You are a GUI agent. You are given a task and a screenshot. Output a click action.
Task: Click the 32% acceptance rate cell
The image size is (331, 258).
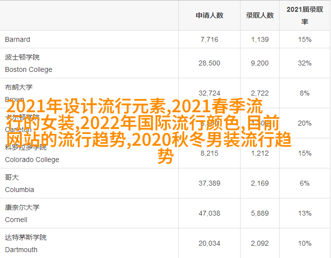[305, 63]
